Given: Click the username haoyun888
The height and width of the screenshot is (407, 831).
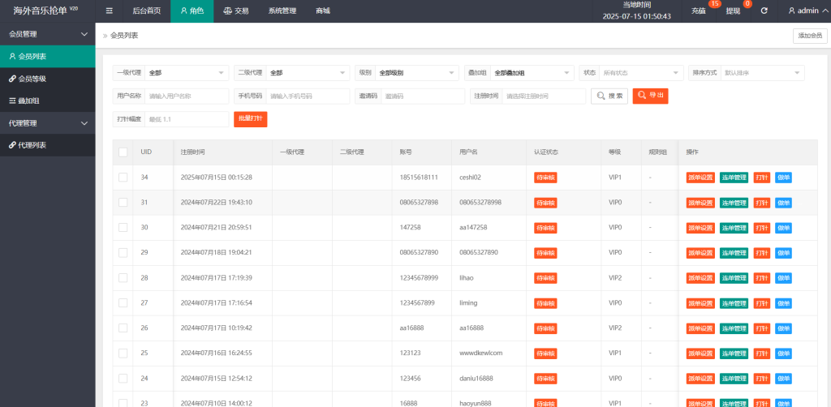Looking at the screenshot, I should coord(476,403).
